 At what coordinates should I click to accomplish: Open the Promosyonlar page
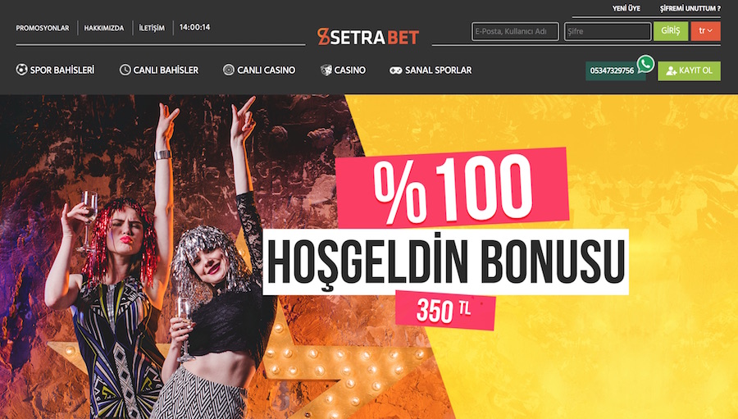point(43,28)
